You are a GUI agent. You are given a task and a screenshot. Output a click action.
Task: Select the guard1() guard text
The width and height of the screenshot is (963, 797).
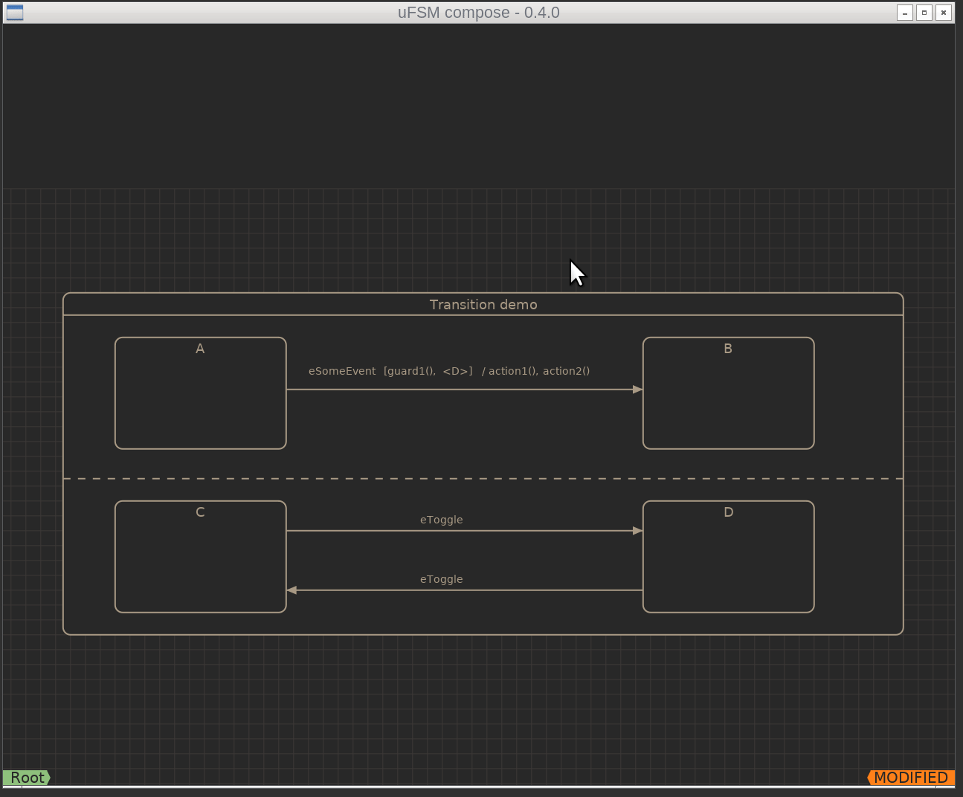410,371
